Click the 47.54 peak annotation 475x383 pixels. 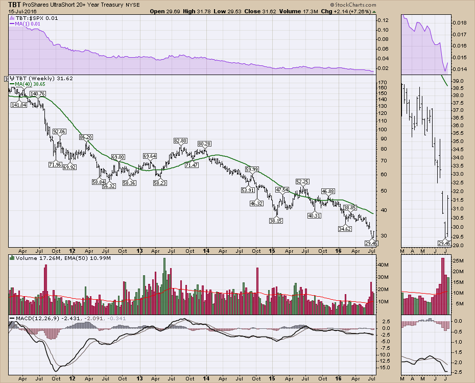click(x=282, y=189)
